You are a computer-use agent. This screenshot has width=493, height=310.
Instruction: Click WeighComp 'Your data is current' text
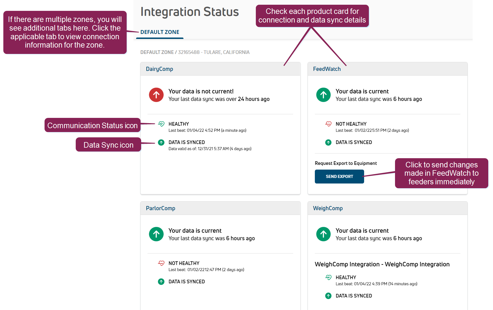pyautogui.click(x=362, y=230)
